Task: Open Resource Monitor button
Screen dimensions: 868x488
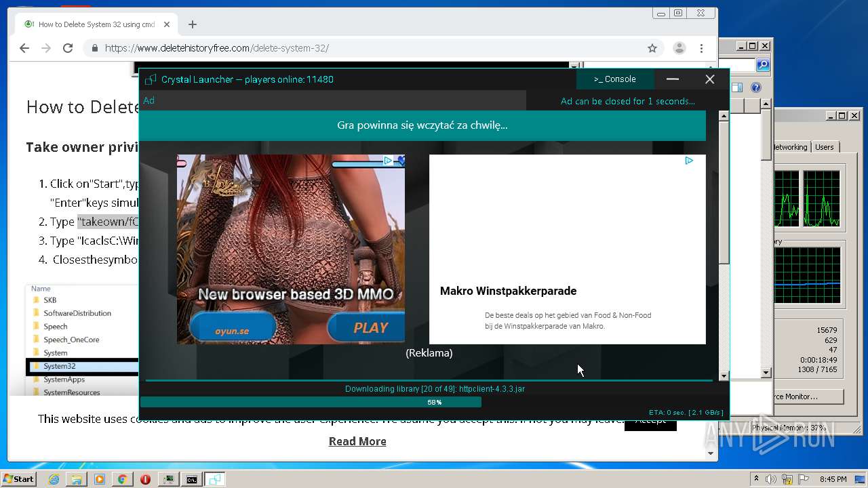Action: coord(808,396)
